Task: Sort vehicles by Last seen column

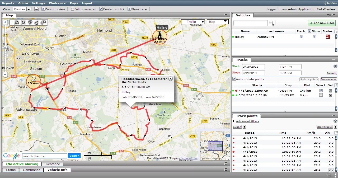Action: (x=276, y=31)
